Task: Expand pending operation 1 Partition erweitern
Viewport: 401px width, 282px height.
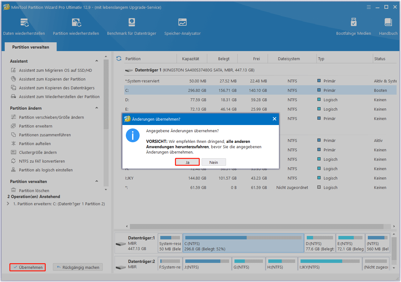Action: tap(8, 204)
